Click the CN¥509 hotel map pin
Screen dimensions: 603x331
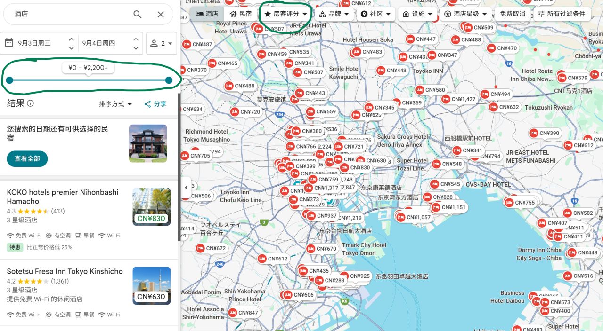click(479, 28)
